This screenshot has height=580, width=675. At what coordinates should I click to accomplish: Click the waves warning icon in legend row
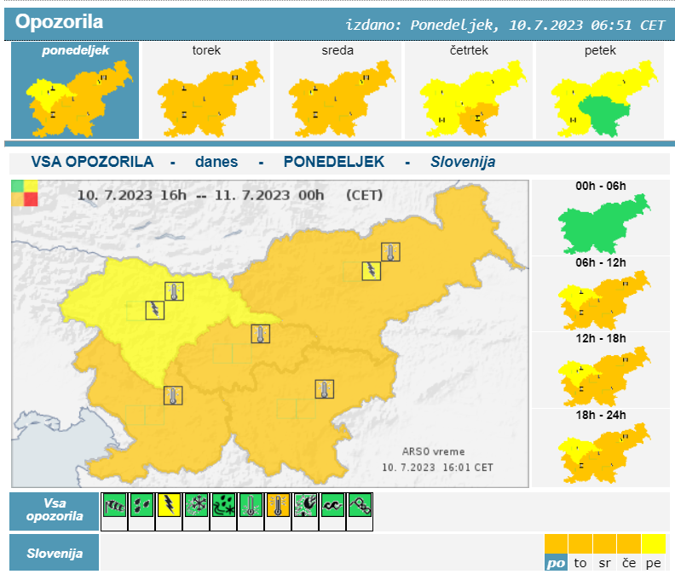(333, 506)
